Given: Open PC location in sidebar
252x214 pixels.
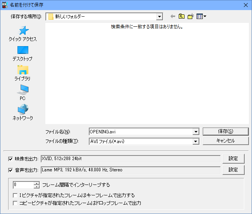Looking at the screenshot, I should coord(22,93).
